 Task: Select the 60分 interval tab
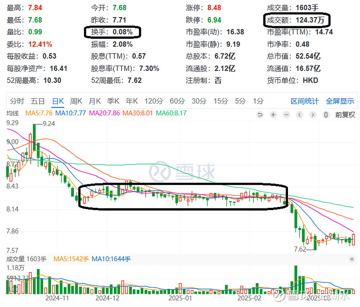(177, 101)
